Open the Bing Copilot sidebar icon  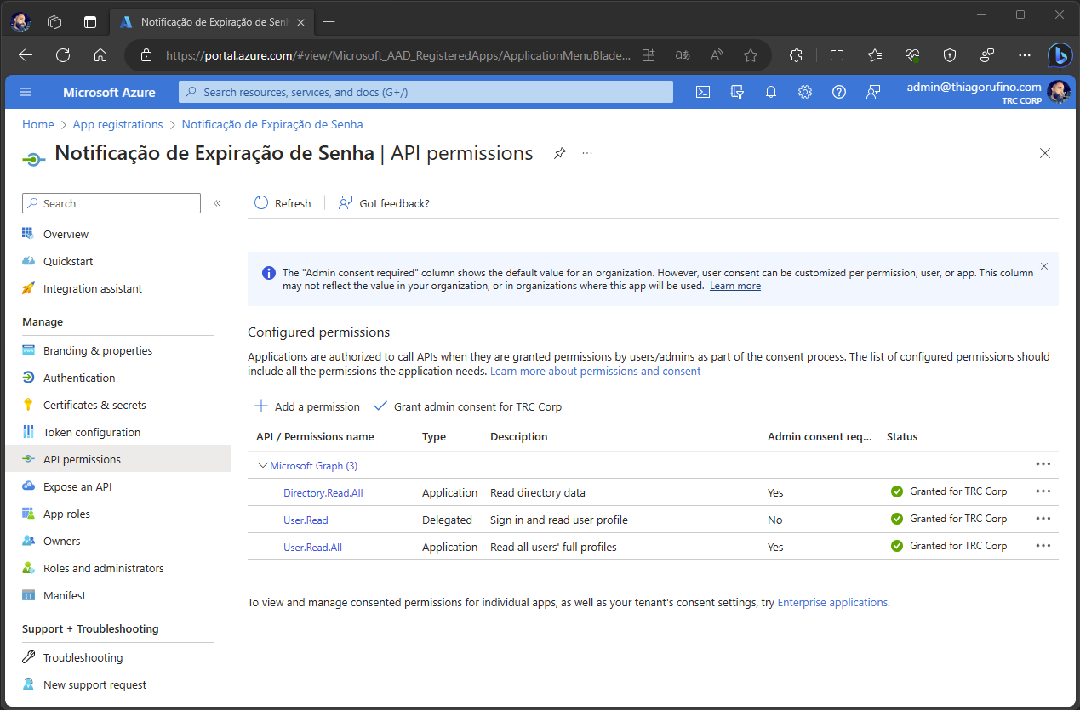[1059, 55]
